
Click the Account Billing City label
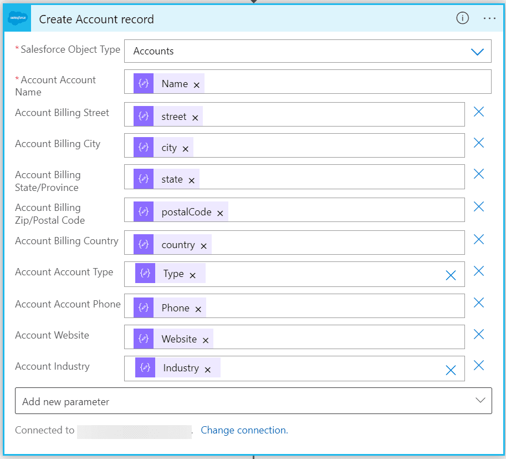point(58,144)
